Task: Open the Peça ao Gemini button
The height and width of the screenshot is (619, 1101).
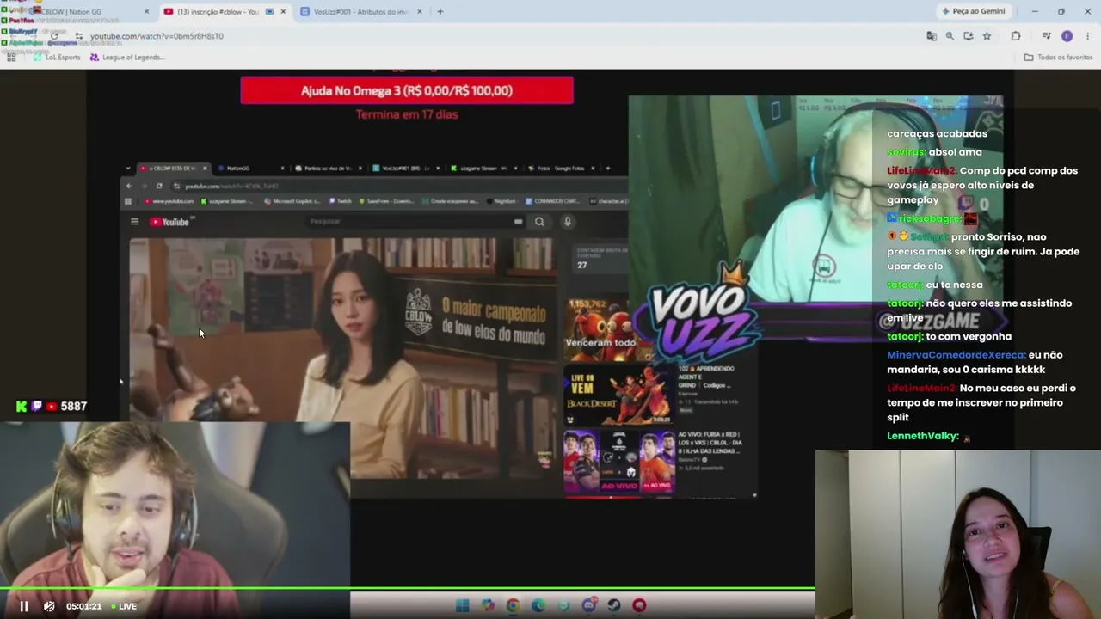Action: (974, 12)
